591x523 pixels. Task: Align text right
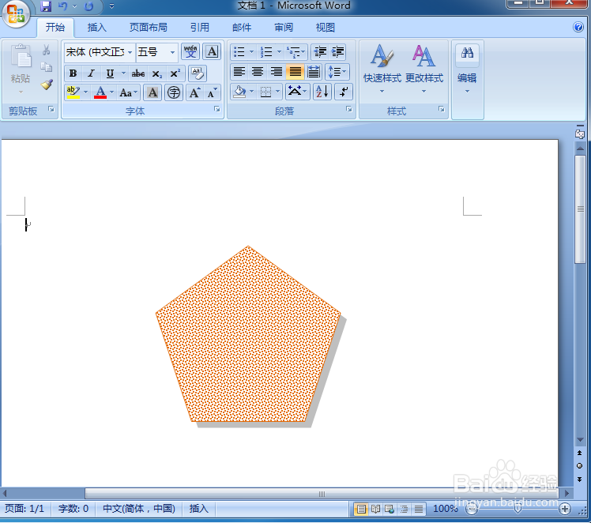(x=277, y=72)
